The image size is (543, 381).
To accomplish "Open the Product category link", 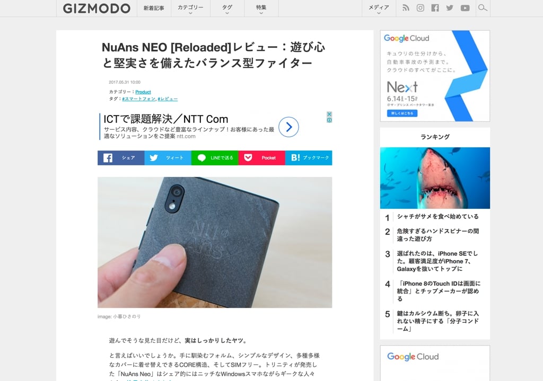I will [x=143, y=92].
